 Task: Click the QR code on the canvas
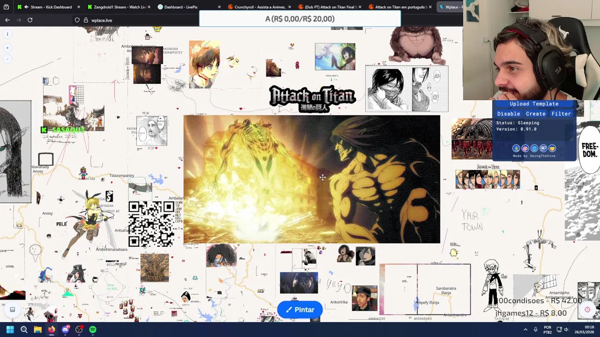151,224
